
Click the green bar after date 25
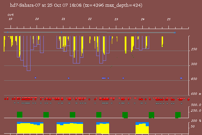click(x=178, y=115)
